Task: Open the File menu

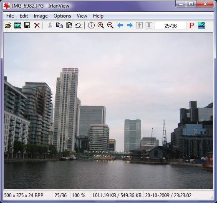Action: 10,16
